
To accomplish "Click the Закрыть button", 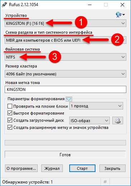I will 112,168.
